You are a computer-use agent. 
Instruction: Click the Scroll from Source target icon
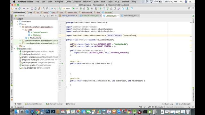(x=45, y=16)
